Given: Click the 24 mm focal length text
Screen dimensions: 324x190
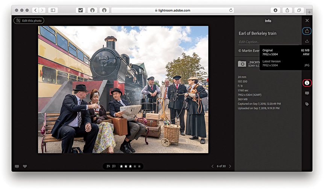Looking at the screenshot, I should coord(242,77).
